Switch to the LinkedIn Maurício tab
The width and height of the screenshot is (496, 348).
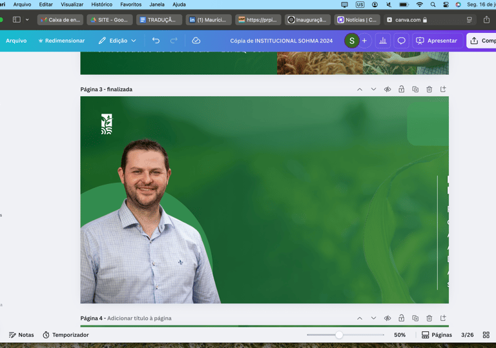coord(209,19)
